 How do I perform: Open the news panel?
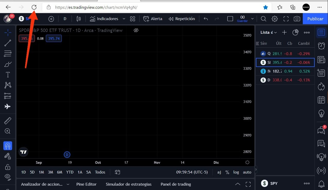coord(321,60)
